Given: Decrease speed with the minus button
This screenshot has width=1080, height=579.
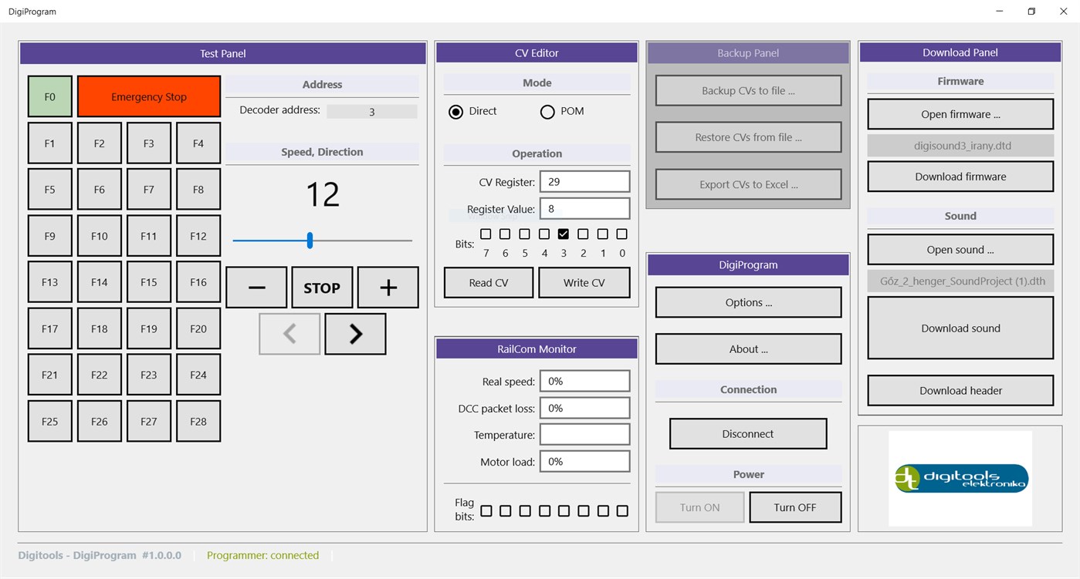Looking at the screenshot, I should point(256,287).
